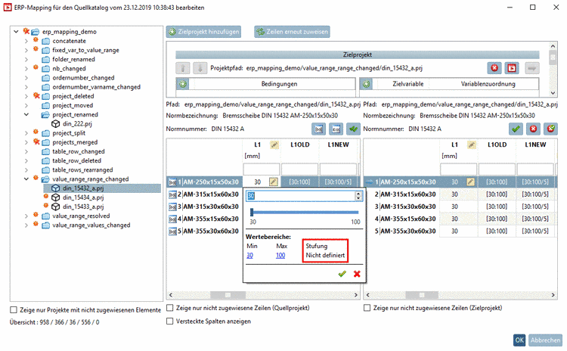
Task: Click the Max value link 100
Action: 280,256
